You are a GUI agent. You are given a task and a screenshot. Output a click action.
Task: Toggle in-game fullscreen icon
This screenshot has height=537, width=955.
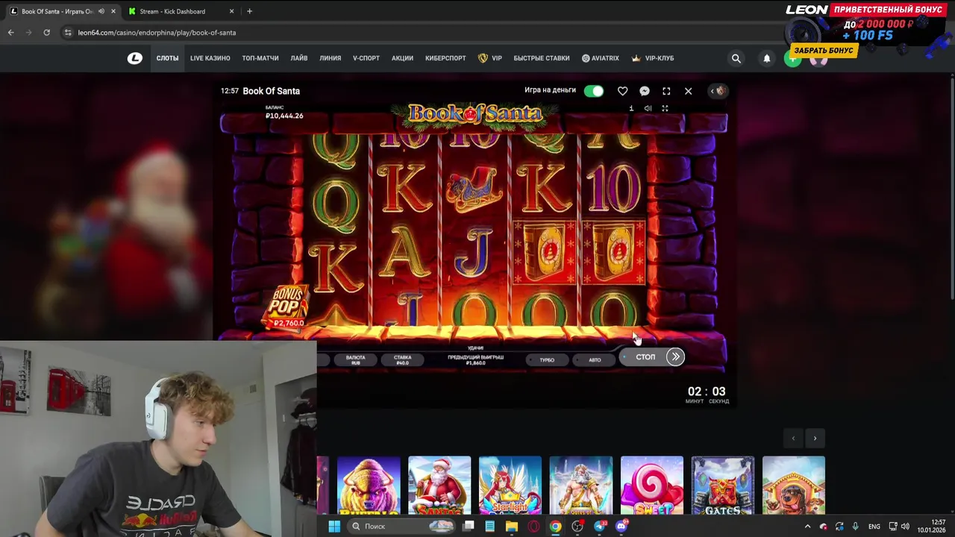pos(665,108)
